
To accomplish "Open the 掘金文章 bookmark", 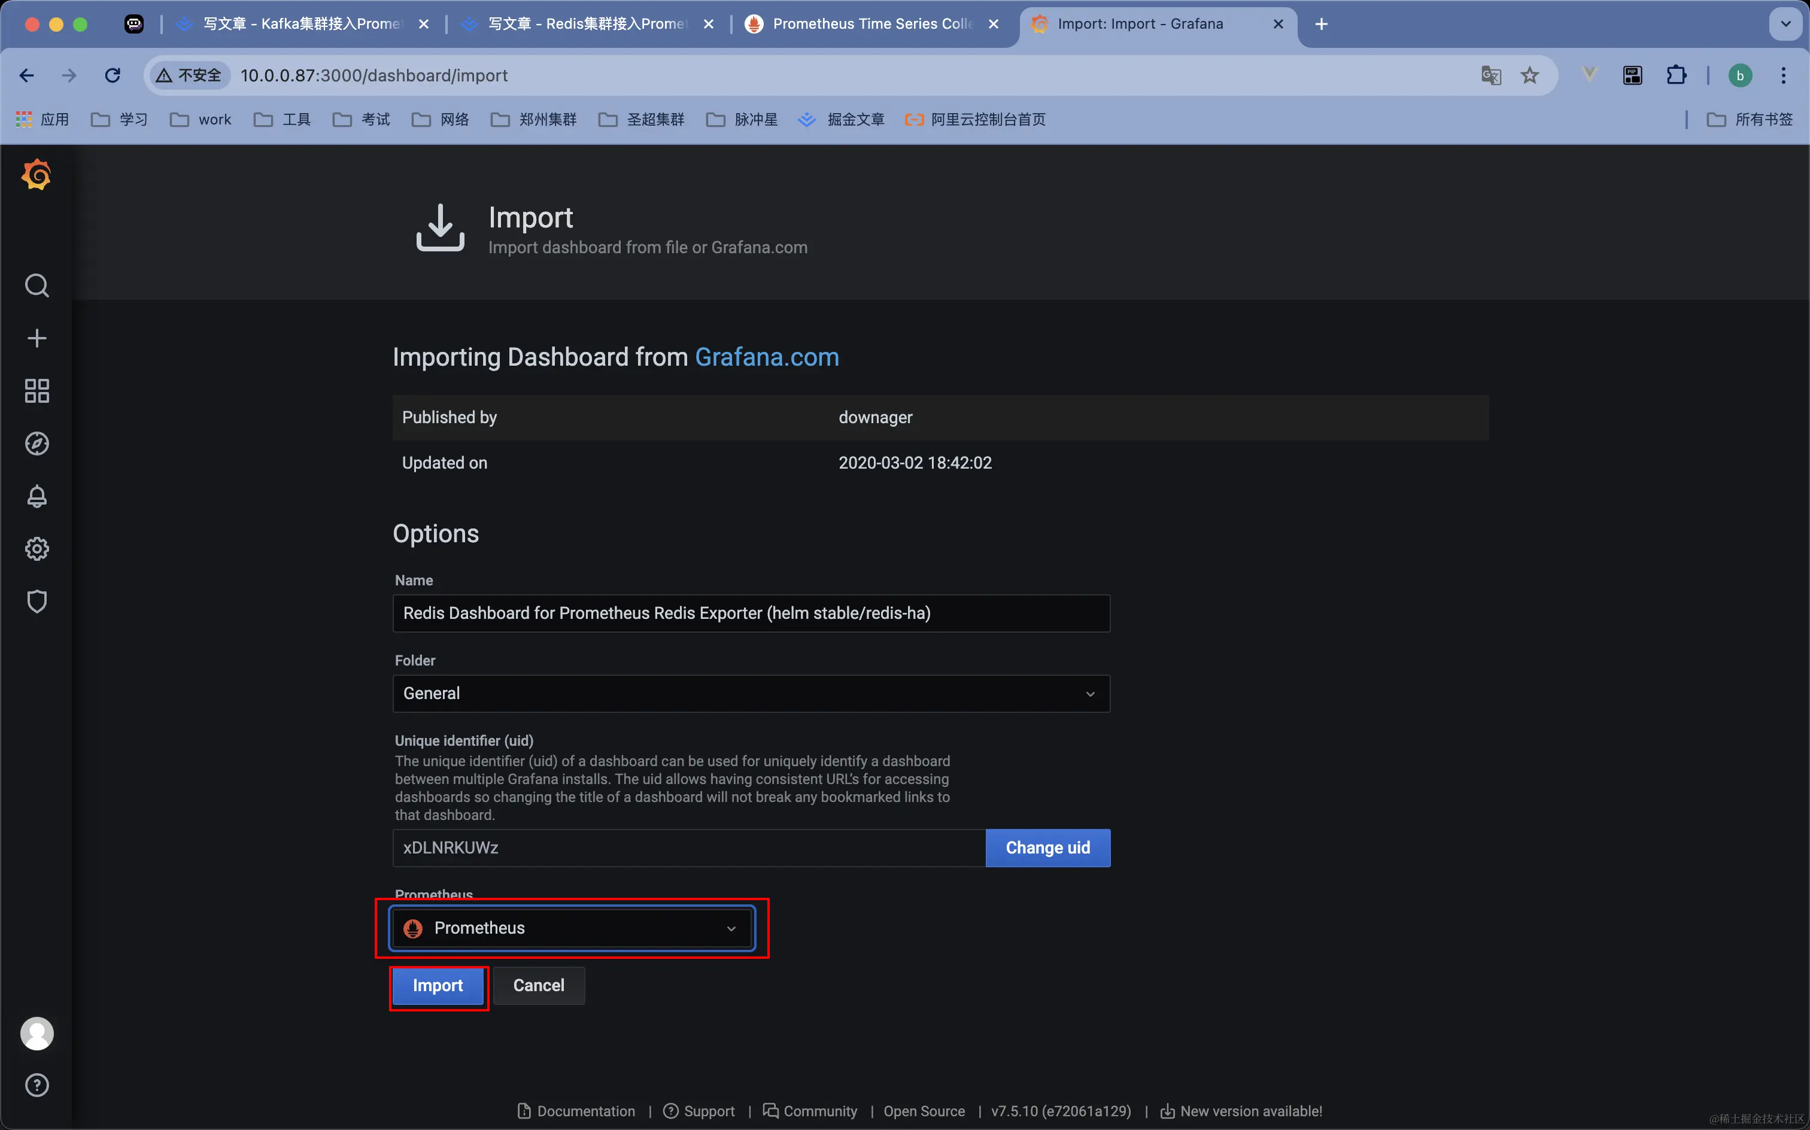I will click(842, 120).
